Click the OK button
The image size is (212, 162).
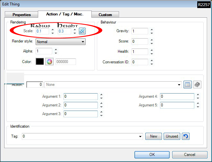pos(152,155)
